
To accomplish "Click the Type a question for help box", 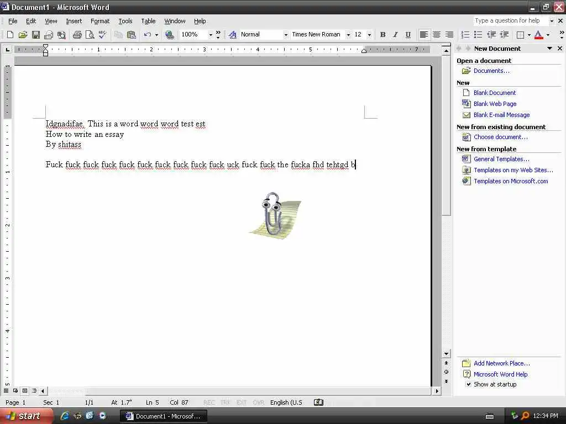I will (x=511, y=20).
